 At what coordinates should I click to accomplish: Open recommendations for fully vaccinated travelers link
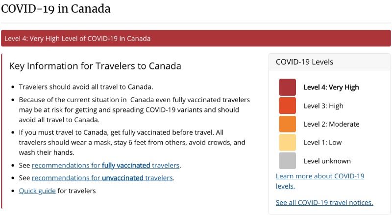[105, 165]
